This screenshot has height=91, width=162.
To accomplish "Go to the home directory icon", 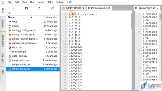I will coord(9,13).
